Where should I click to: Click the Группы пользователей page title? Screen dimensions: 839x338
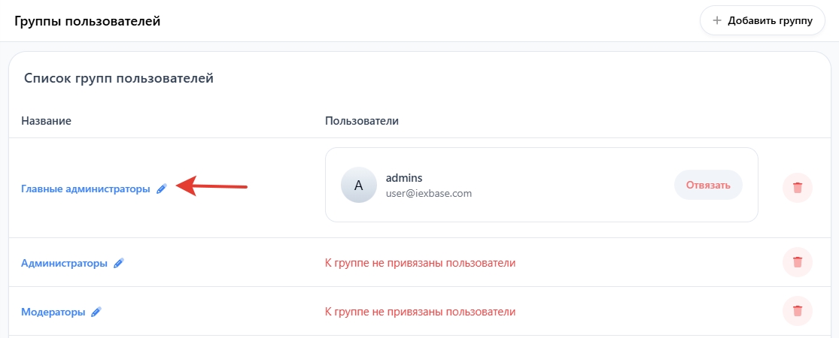click(x=87, y=21)
